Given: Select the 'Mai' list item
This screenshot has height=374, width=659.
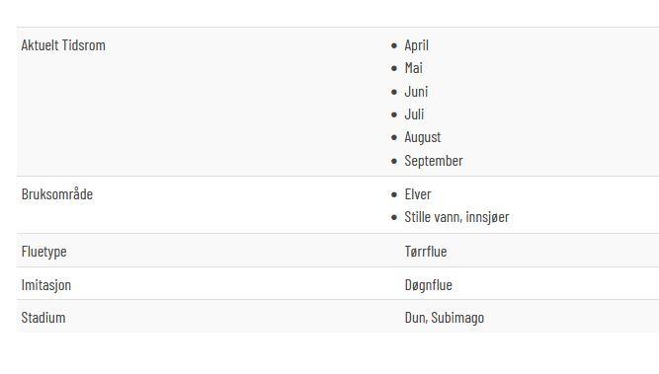Looking at the screenshot, I should 414,68.
